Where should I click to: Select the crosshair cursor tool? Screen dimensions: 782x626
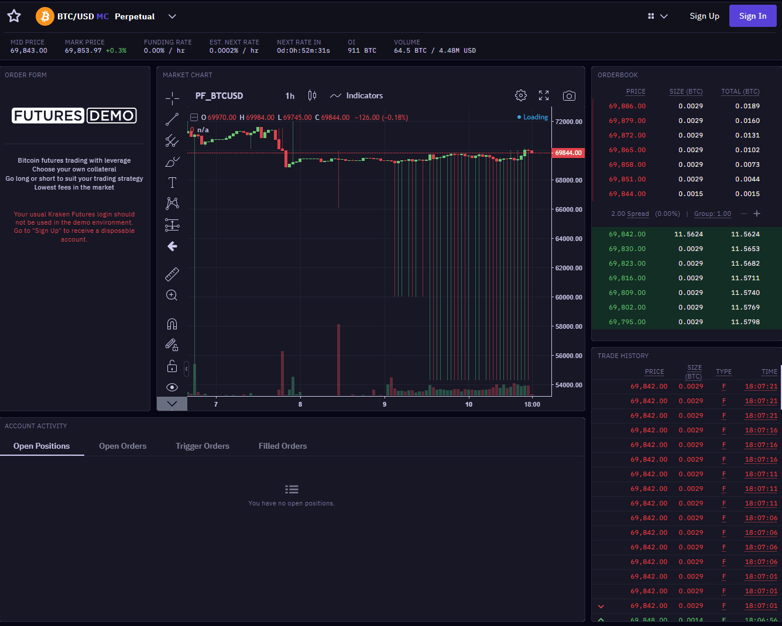[x=172, y=98]
